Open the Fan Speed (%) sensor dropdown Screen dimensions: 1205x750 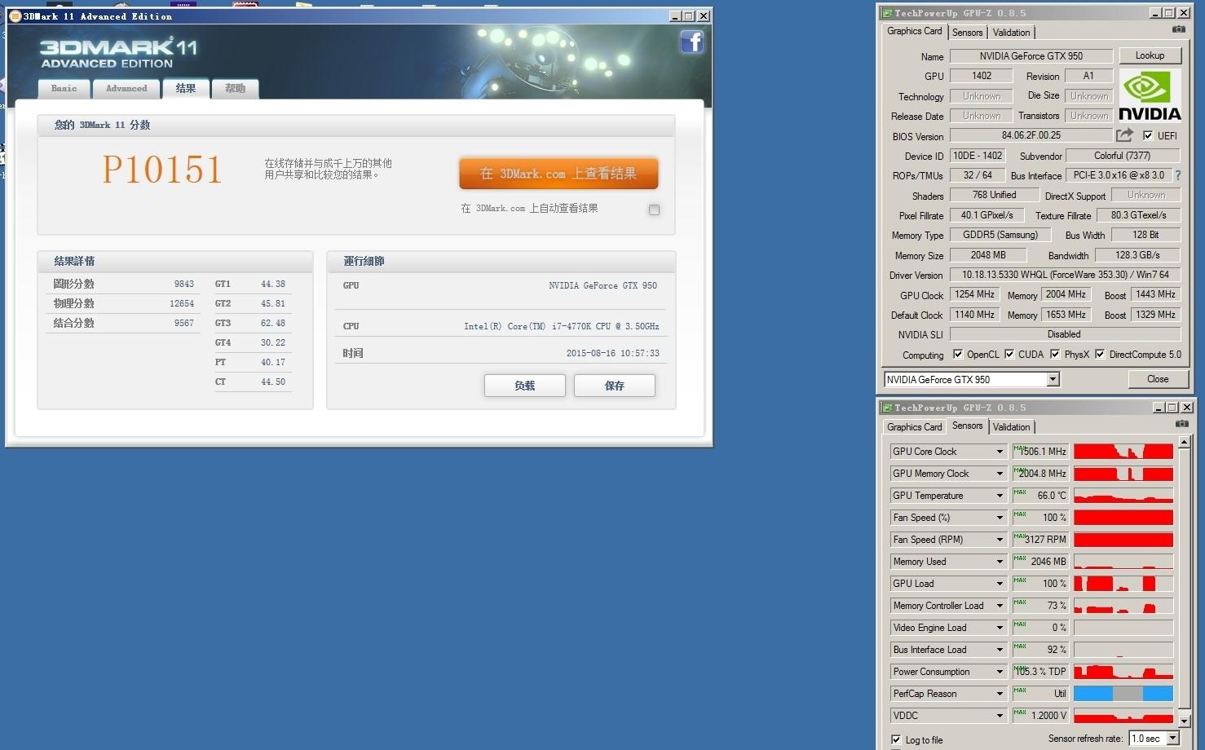(1000, 518)
